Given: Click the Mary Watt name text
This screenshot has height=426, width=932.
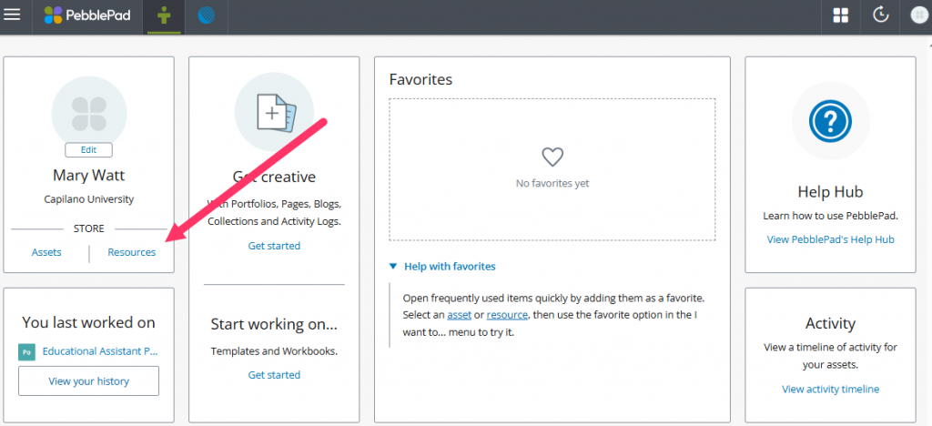Looking at the screenshot, I should 88,176.
